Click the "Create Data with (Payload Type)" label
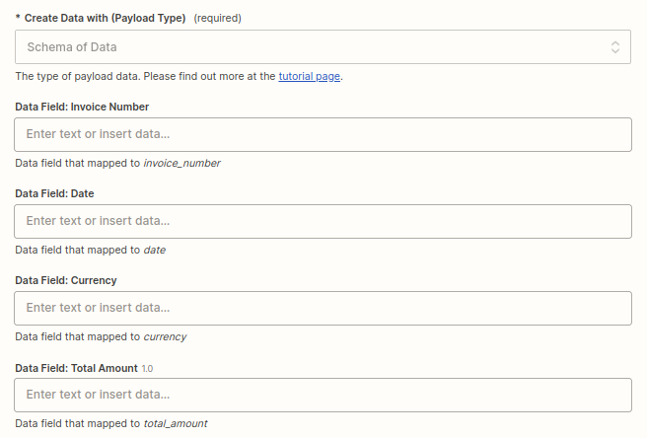 [105, 18]
